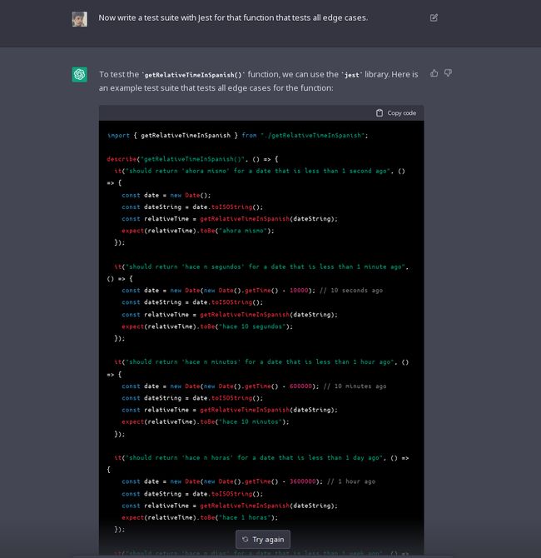
Task: Give the response a thumbs down
Action: pos(448,73)
